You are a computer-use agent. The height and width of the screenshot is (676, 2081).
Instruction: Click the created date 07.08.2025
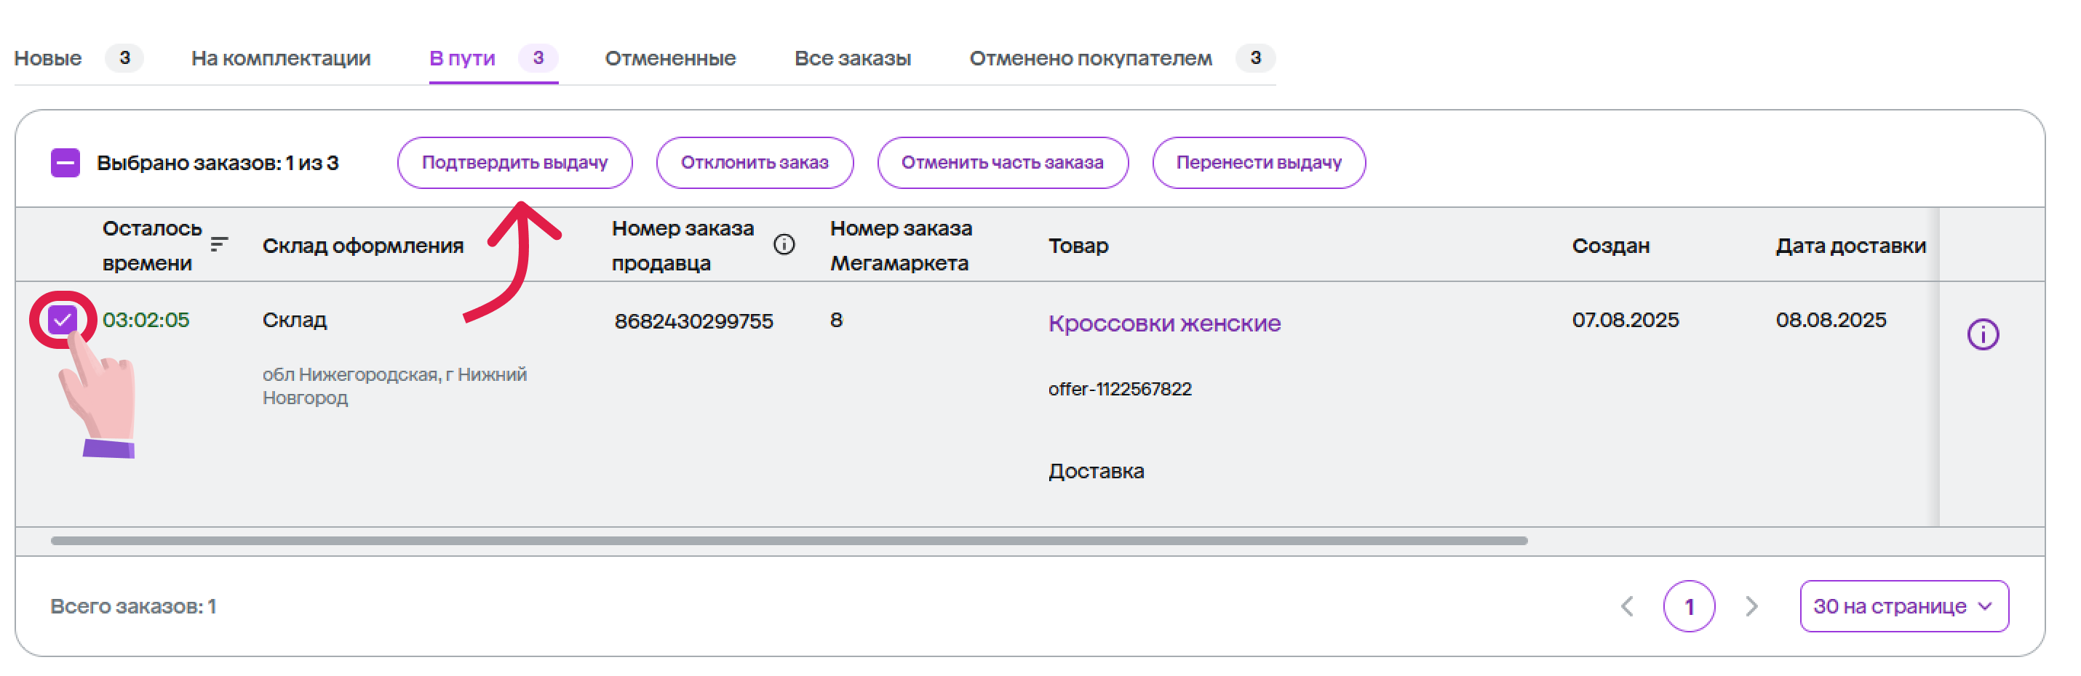pyautogui.click(x=1625, y=319)
